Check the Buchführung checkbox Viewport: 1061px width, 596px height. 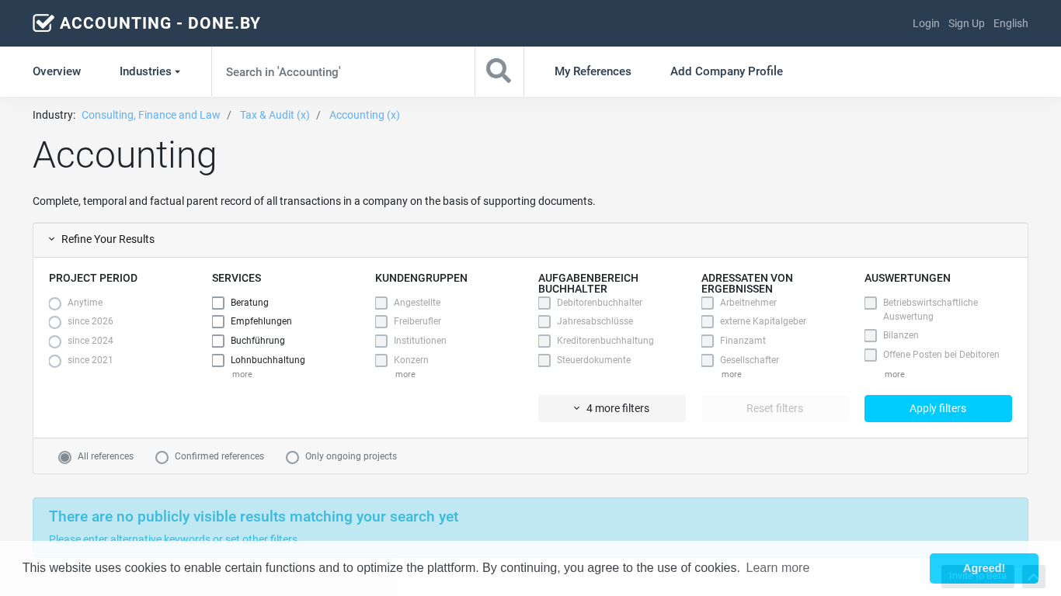tap(218, 341)
